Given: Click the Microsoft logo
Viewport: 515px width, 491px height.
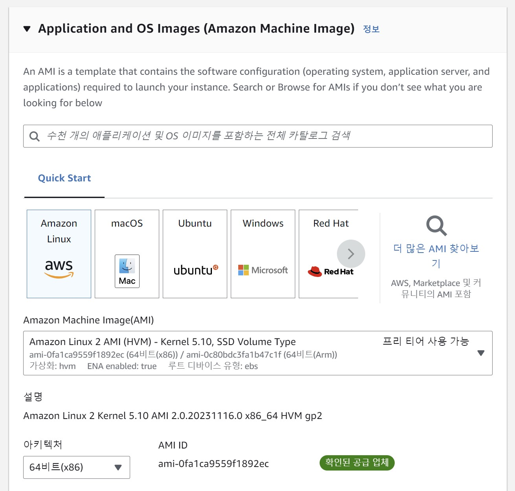Looking at the screenshot, I should tap(263, 270).
